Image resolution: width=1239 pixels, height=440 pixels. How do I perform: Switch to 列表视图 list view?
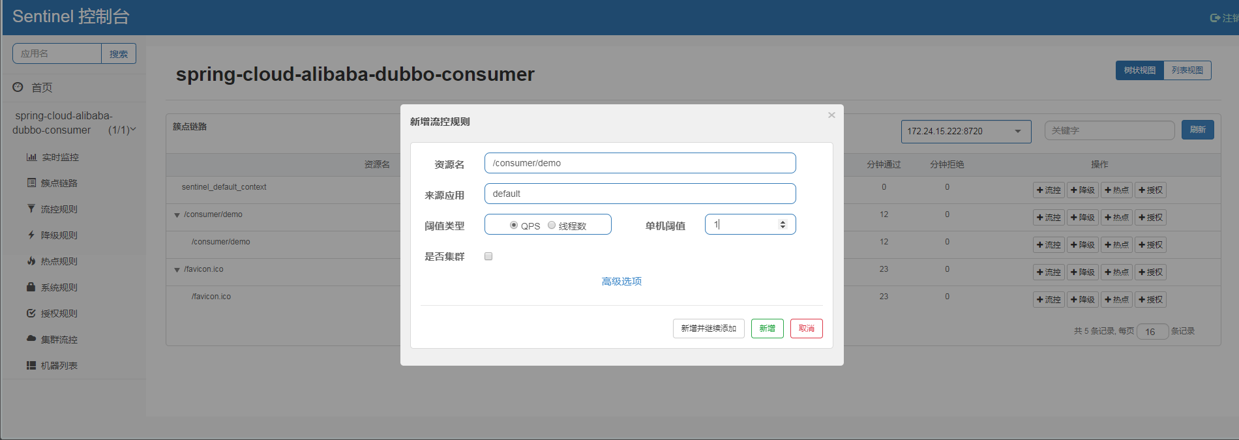tap(1187, 70)
